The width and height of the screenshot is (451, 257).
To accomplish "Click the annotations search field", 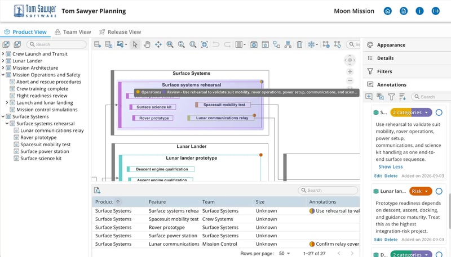I will pos(431,97).
